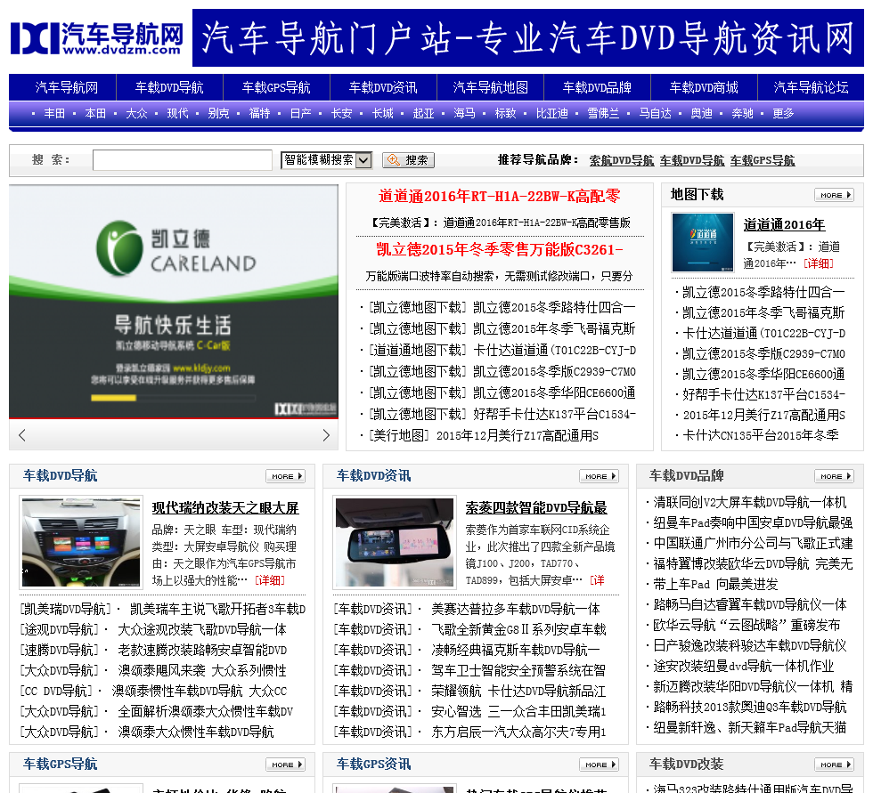The width and height of the screenshot is (873, 793).
Task: Open the 详细 link under 道道通2016年 map
Action: point(819,263)
